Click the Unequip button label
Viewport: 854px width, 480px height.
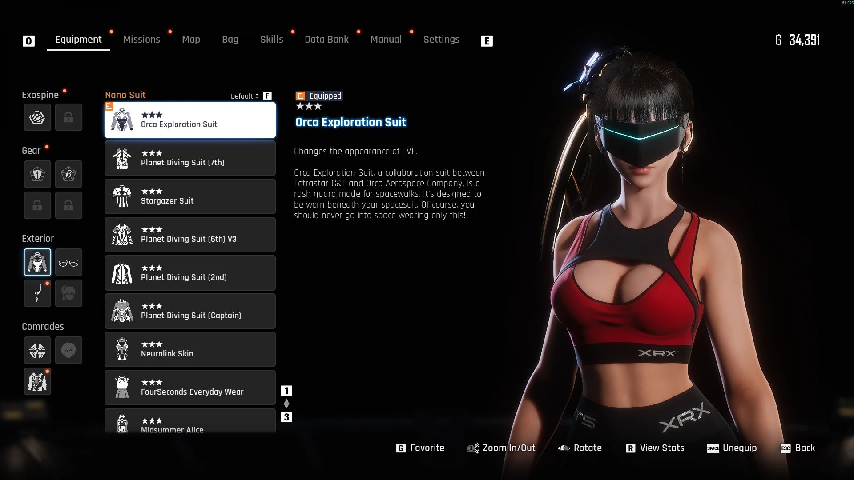click(740, 448)
